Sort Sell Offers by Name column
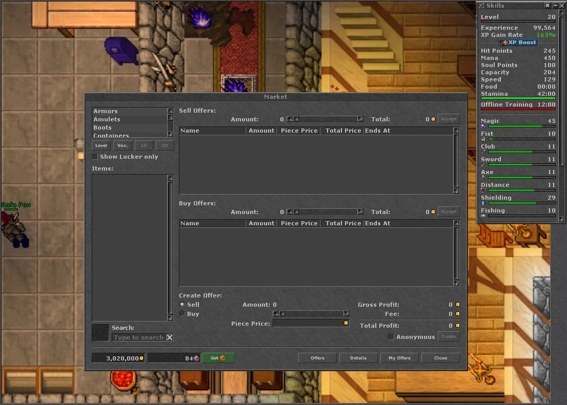567x405 pixels. [x=213, y=131]
